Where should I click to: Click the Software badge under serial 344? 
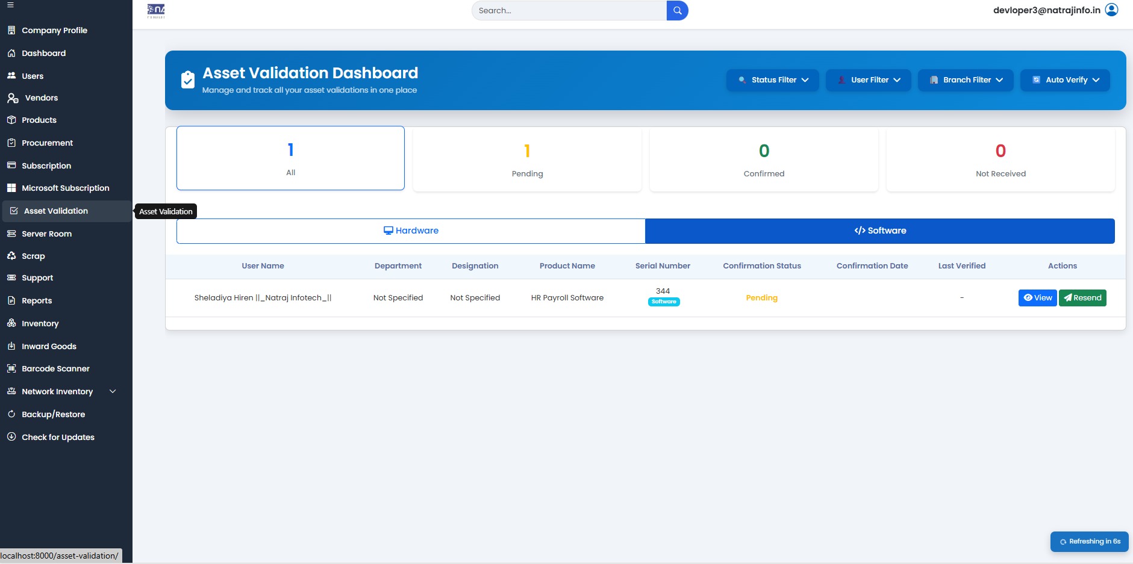(664, 302)
